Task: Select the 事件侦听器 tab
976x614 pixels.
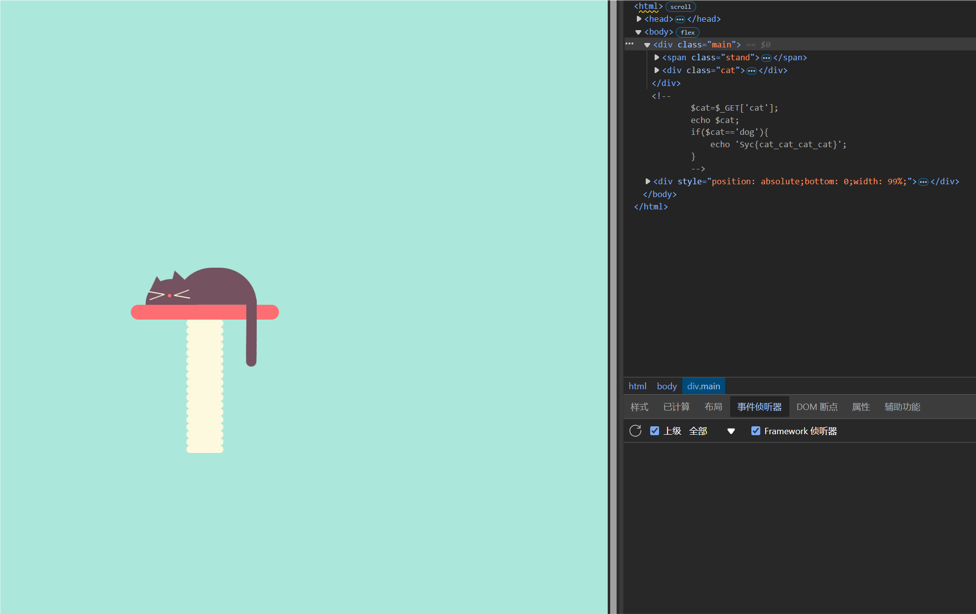Action: tap(759, 407)
